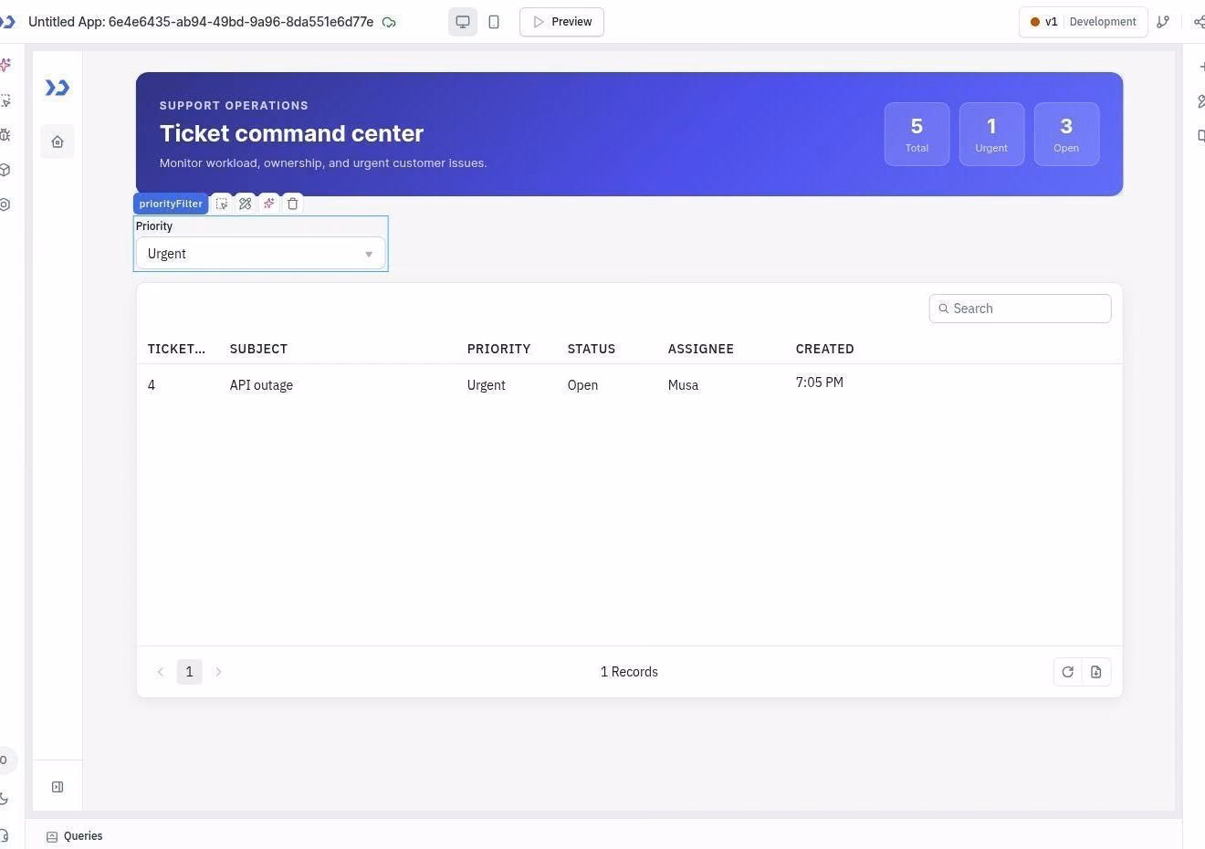The image size is (1205, 849).
Task: Click the ASSIGNEE column header
Action: click(x=700, y=349)
